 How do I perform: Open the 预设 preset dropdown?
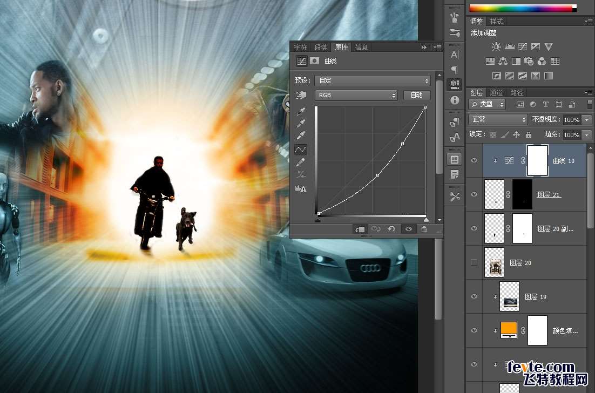pyautogui.click(x=373, y=80)
